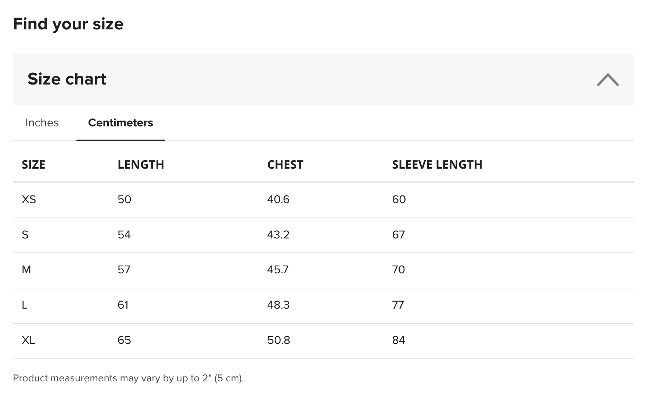Screen dimensions: 648x399
Task: Click the SLEEVE LENGTH column header
Action: 437,165
